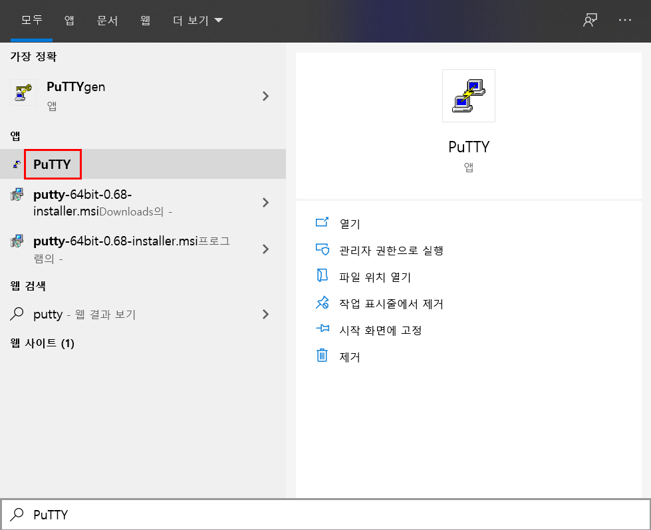The height and width of the screenshot is (530, 651).
Task: Click the small PuTTY app icon
Action: (x=17, y=164)
